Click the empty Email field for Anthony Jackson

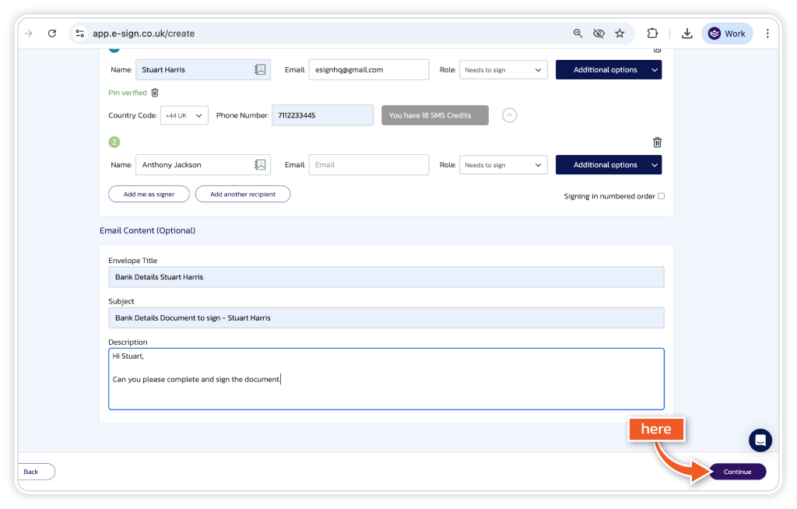[x=368, y=165]
